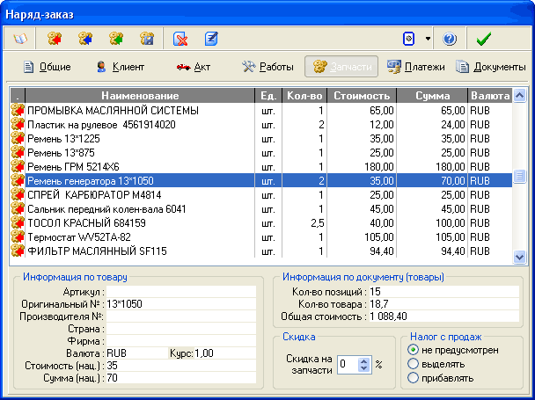Click the first add part toolbar icon
Viewport: 535px width, 400px height.
pos(55,39)
